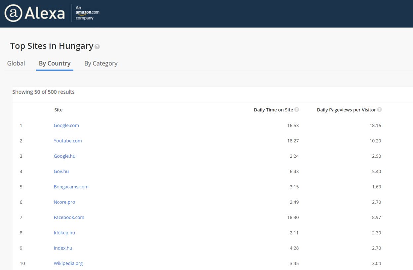Click the Ncore.pro link
Viewport: 413px width, 270px height.
[64, 202]
